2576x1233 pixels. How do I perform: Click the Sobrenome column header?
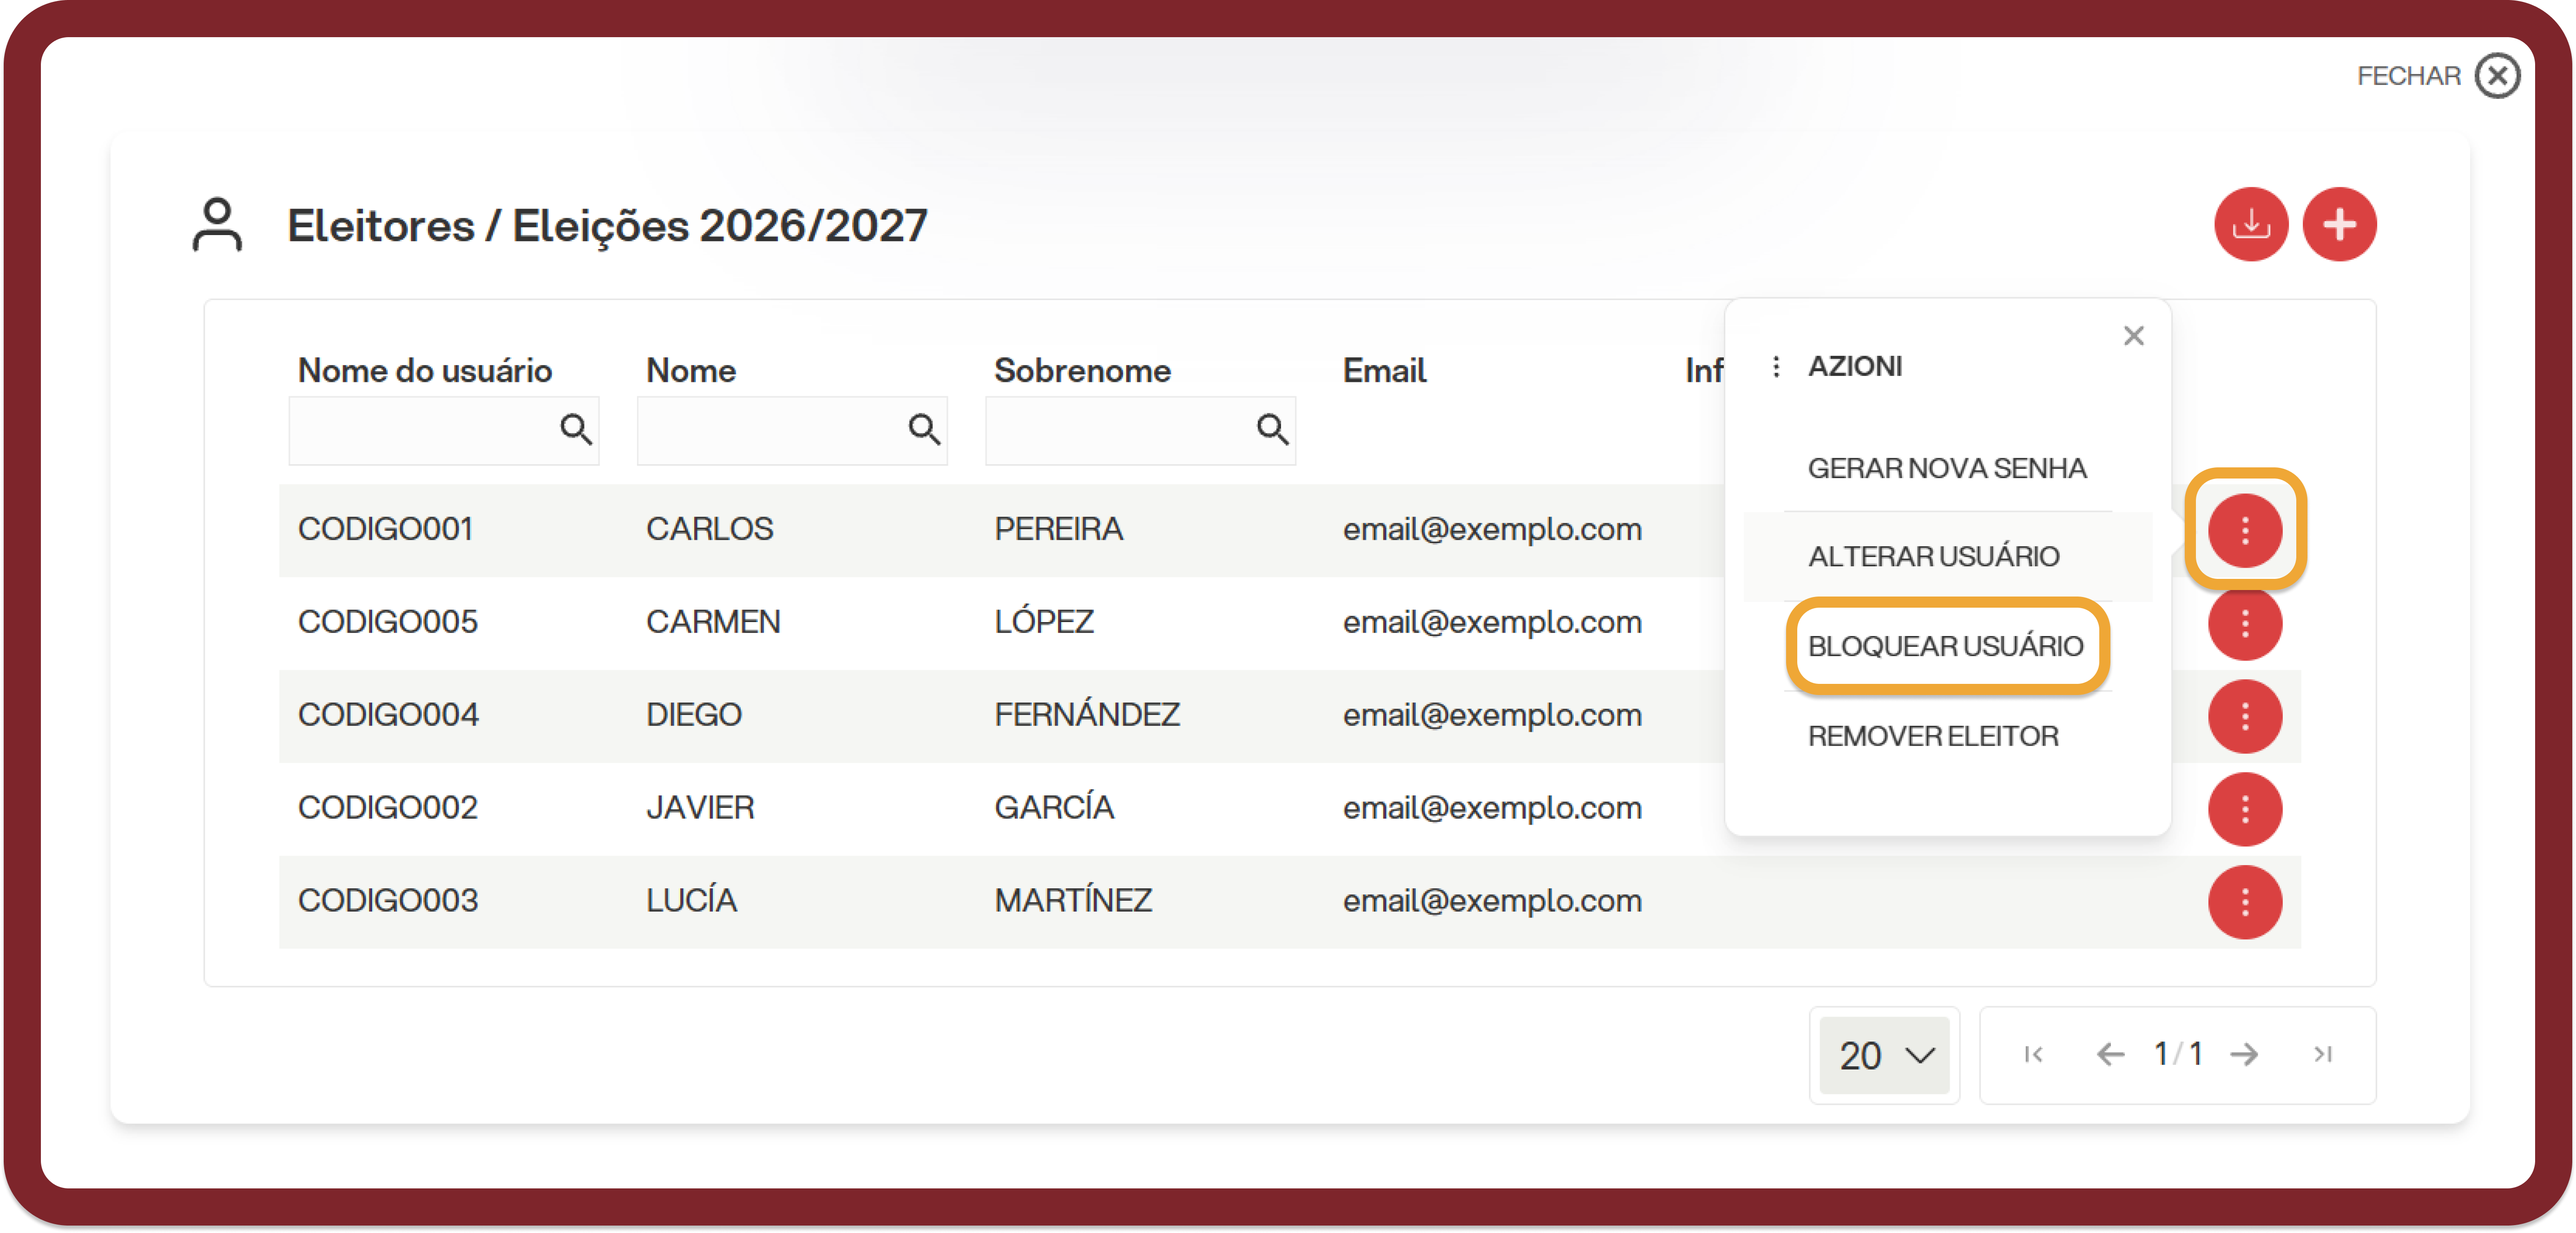pyautogui.click(x=1082, y=371)
